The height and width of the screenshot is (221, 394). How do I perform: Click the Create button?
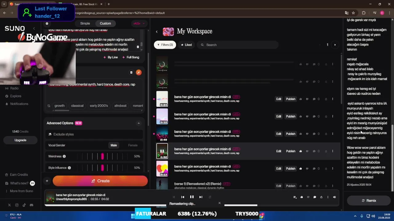100,181
